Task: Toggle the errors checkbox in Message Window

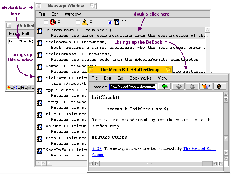Action: pyautogui.click(x=46, y=23)
